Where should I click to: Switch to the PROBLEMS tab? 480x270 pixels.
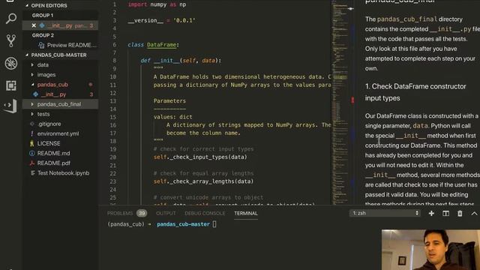pos(120,213)
